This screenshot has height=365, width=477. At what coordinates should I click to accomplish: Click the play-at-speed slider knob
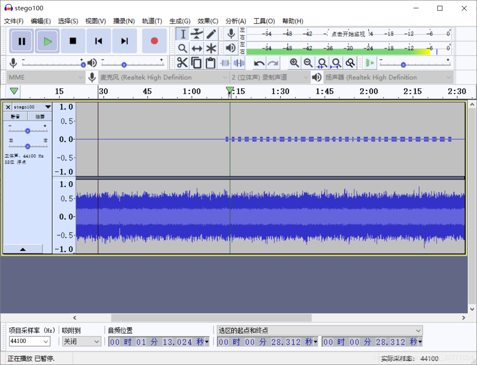(x=403, y=65)
